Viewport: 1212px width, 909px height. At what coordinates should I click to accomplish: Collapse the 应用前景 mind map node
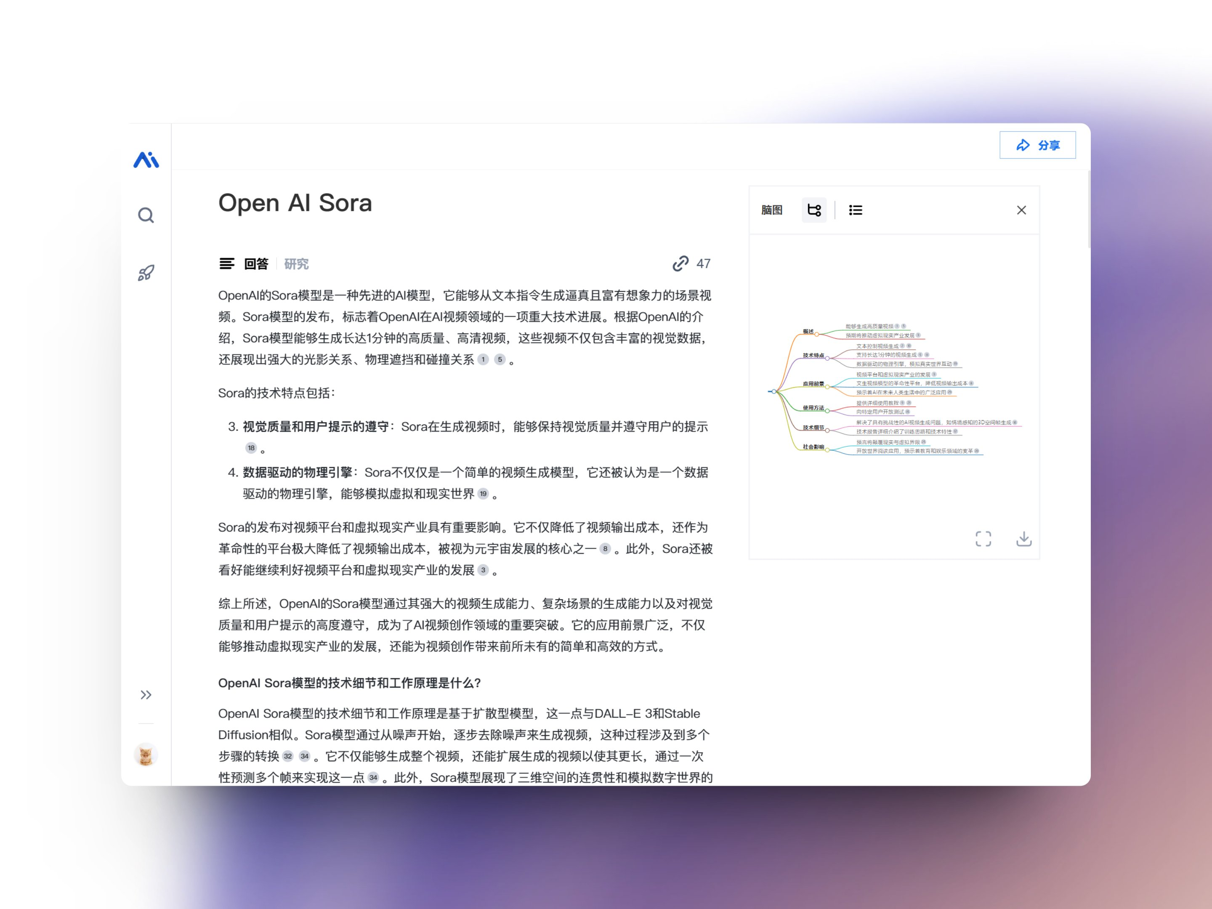(827, 386)
